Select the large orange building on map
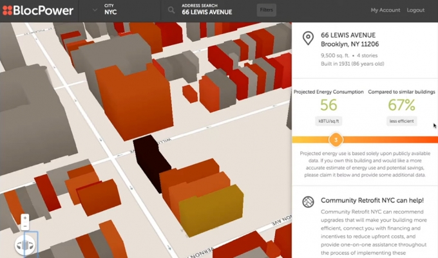438x258 pixels. coord(134,102)
